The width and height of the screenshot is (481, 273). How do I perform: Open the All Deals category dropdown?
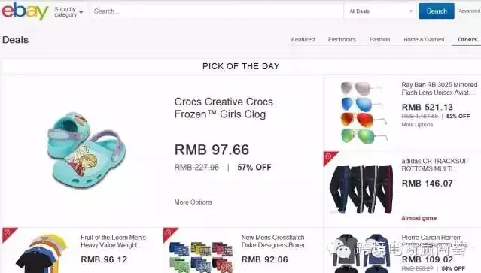tap(381, 11)
